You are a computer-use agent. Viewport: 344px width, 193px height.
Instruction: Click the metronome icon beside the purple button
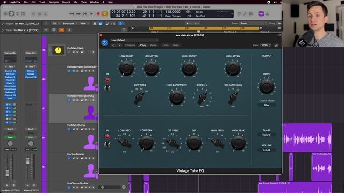tap(267, 14)
